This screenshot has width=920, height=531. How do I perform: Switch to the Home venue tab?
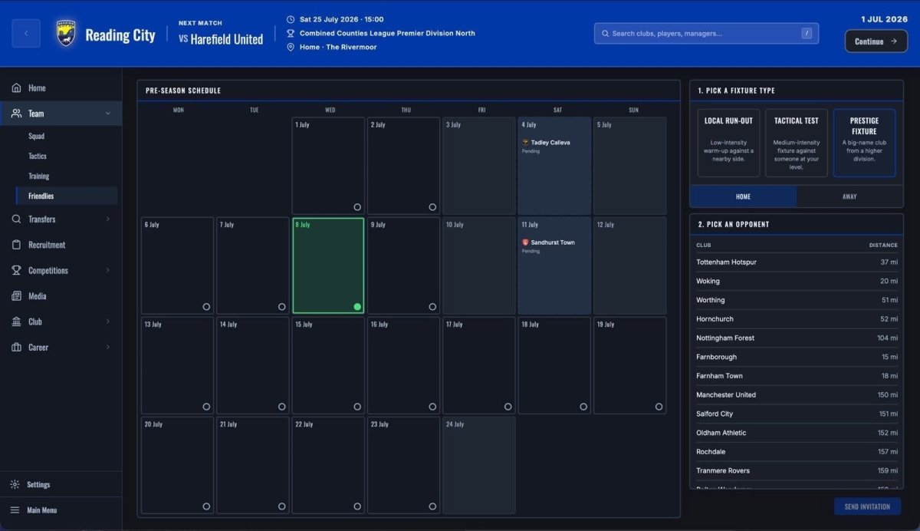click(744, 196)
